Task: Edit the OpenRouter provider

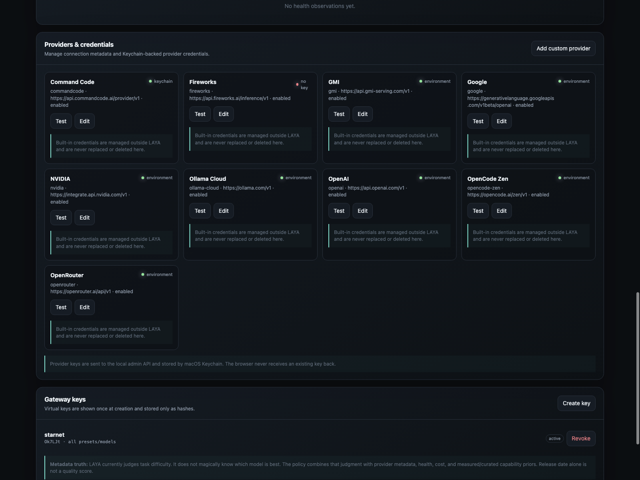Action: (x=84, y=307)
